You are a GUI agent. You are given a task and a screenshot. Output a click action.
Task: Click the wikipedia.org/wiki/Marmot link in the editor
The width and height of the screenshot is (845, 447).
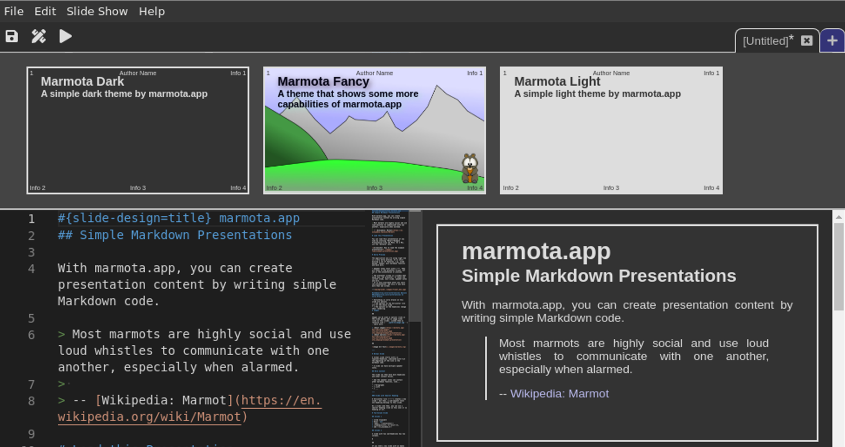point(149,417)
